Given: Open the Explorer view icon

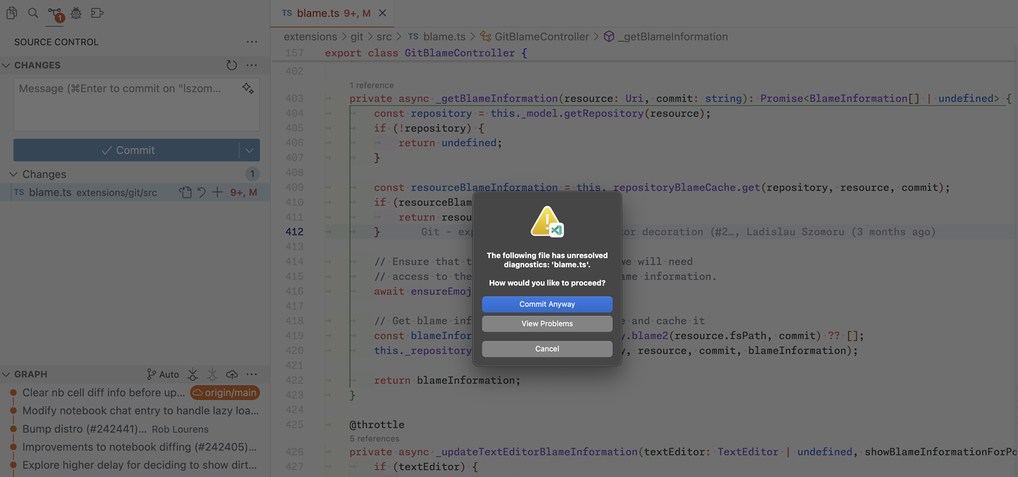Looking at the screenshot, I should pos(11,13).
